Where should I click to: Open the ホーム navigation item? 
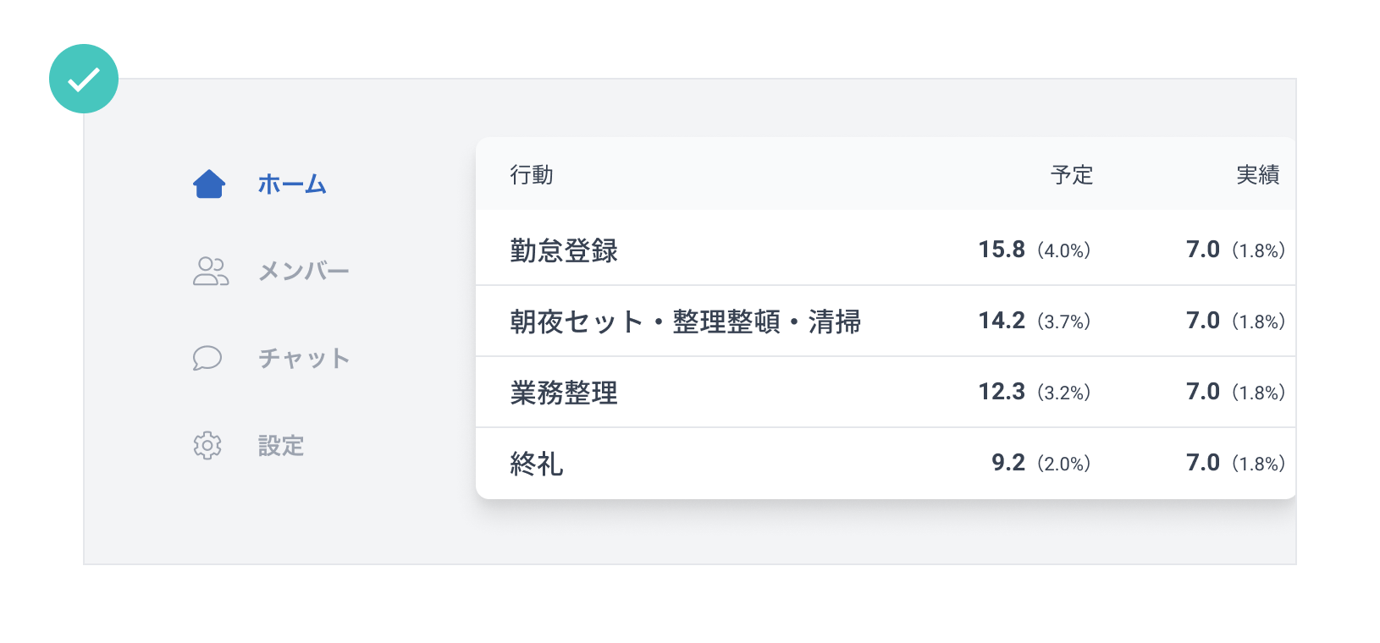291,184
